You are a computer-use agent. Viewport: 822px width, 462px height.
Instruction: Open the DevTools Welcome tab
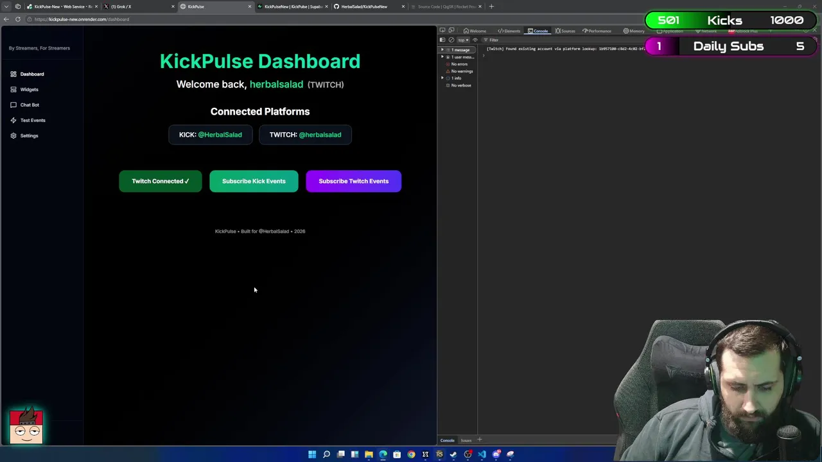coord(475,31)
